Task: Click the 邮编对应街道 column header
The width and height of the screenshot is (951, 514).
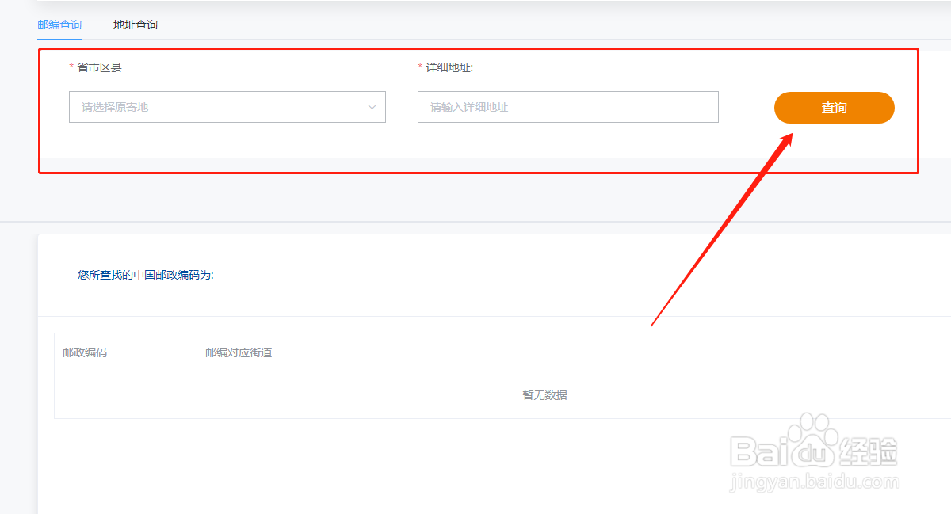Action: (x=239, y=352)
